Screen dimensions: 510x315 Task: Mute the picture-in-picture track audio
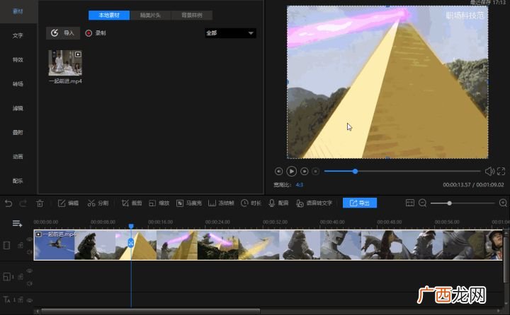[29, 283]
